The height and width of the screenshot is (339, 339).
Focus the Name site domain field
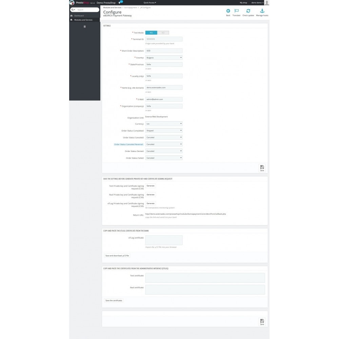[x=164, y=87]
